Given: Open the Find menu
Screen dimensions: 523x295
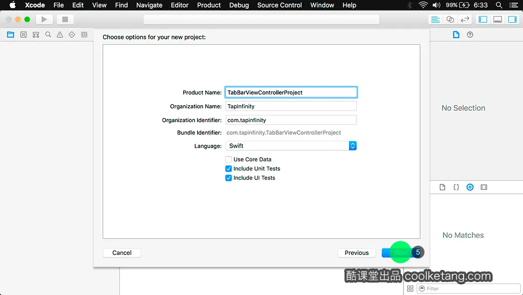Looking at the screenshot, I should click(x=122, y=5).
